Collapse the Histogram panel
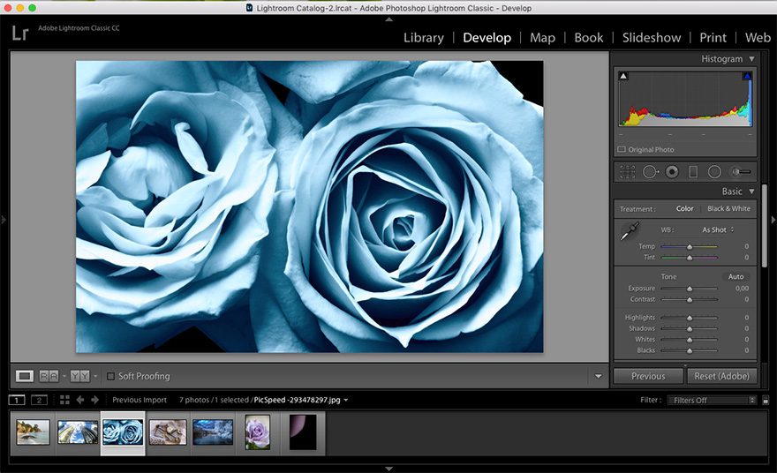 click(751, 59)
